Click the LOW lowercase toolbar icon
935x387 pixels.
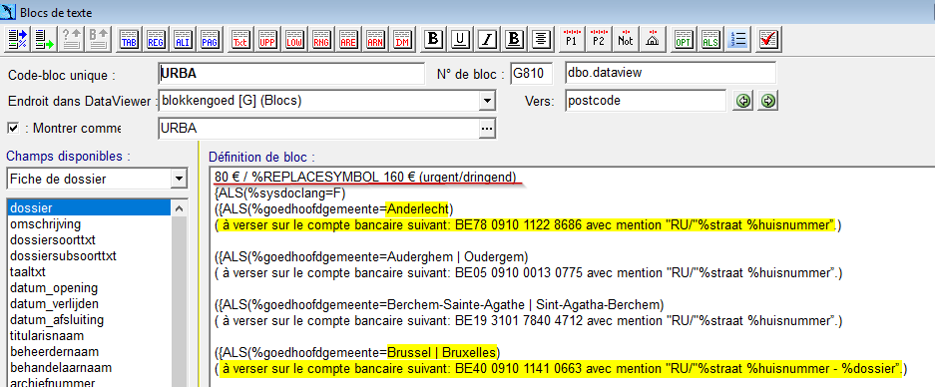(294, 39)
